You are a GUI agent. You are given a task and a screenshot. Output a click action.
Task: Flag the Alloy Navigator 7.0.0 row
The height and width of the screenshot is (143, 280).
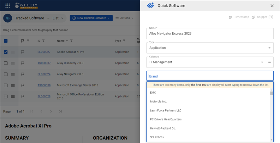22,74
